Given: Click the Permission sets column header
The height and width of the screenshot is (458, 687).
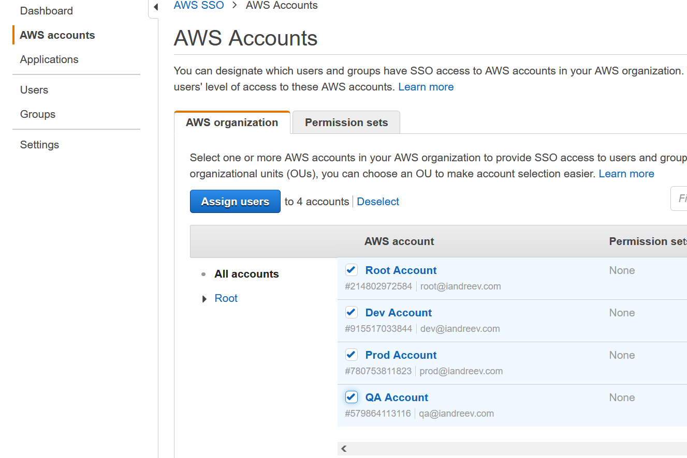Looking at the screenshot, I should (x=648, y=241).
